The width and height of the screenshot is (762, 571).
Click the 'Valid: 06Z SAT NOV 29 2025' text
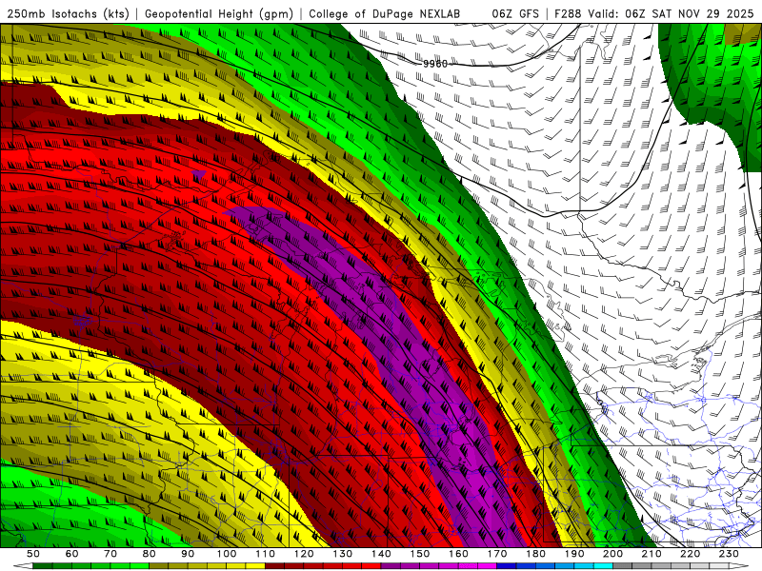click(671, 13)
